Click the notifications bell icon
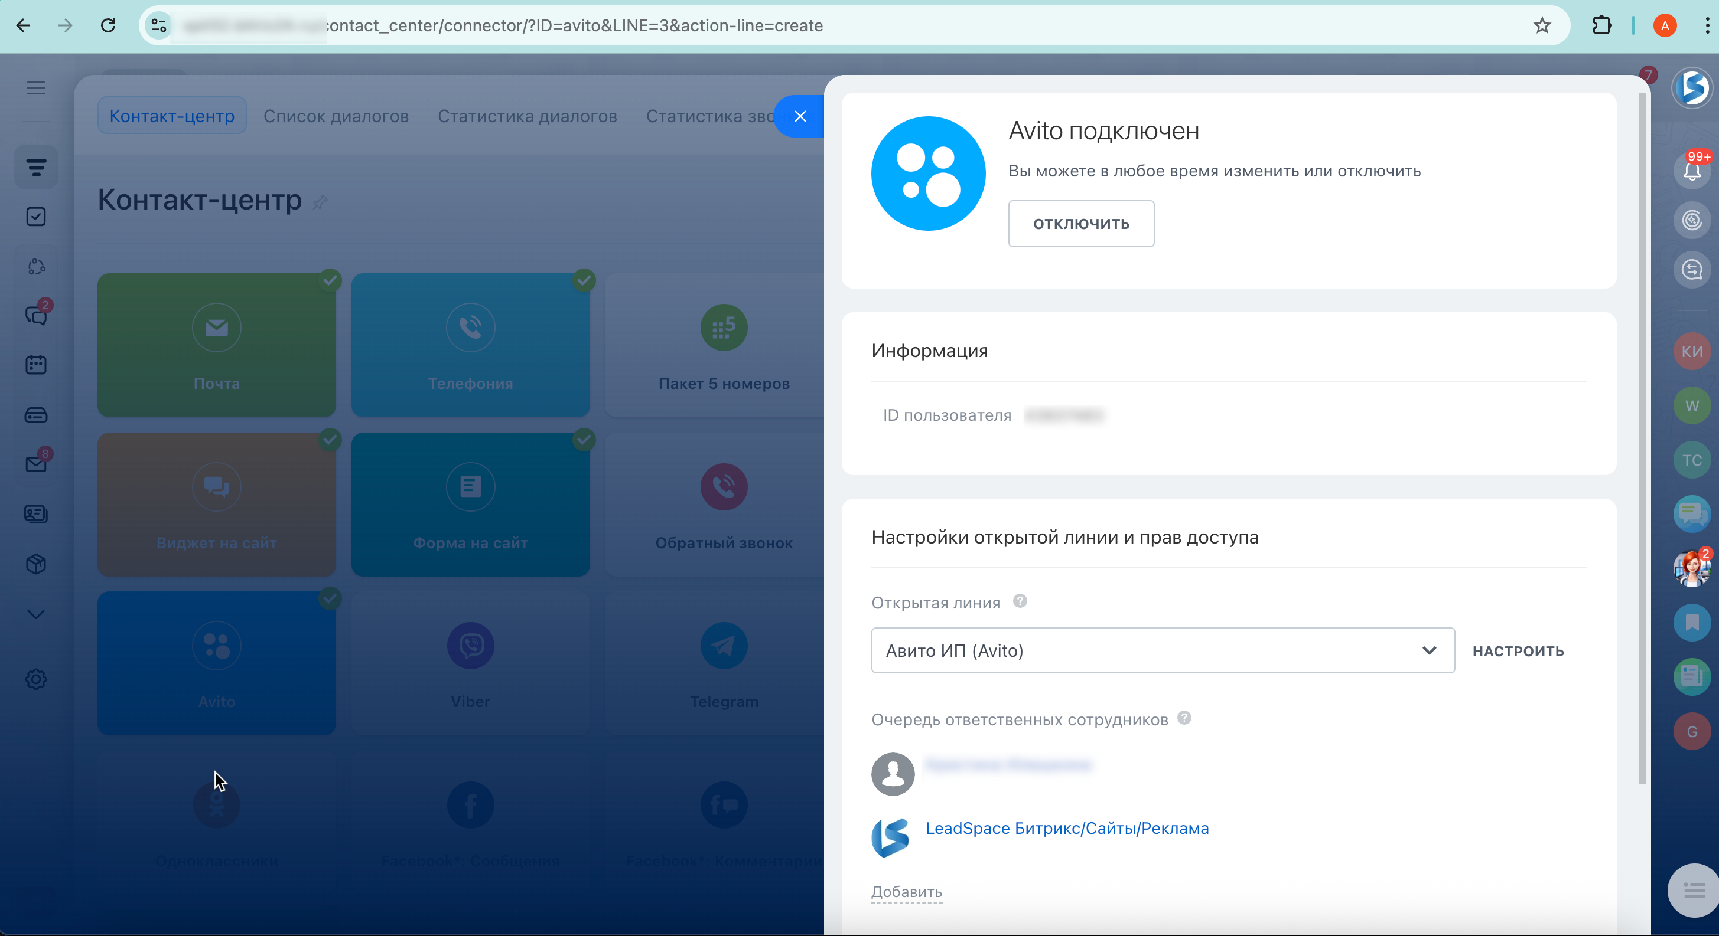Screen dimensions: 1719x936 [1691, 171]
